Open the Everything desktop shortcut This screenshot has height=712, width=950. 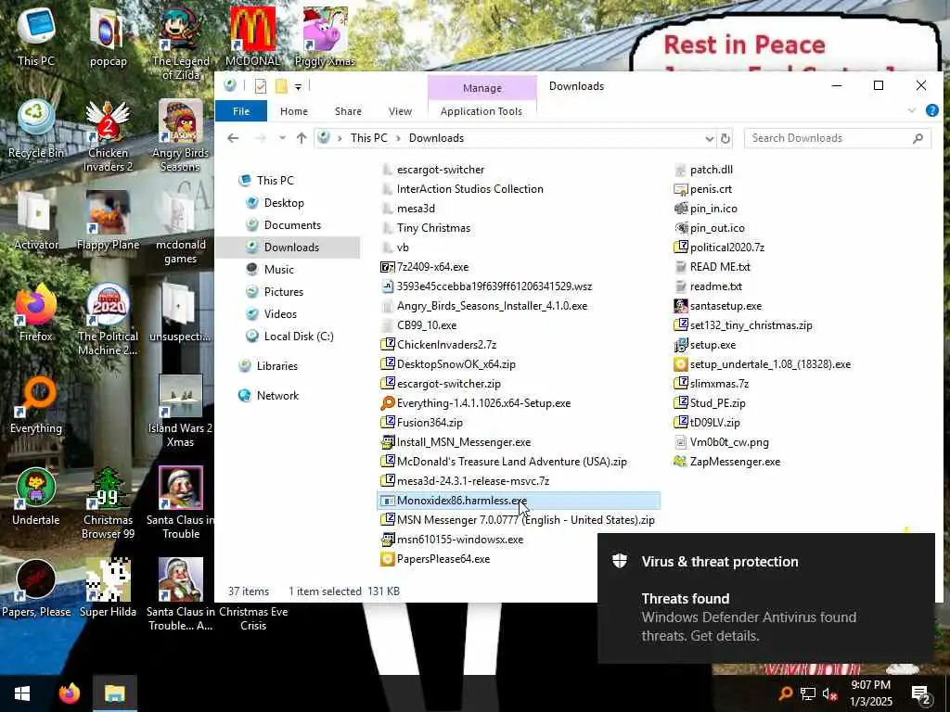(36, 404)
